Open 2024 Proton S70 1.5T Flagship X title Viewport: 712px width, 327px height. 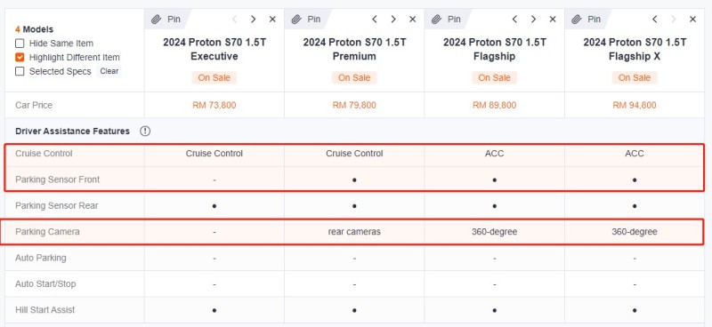click(635, 50)
